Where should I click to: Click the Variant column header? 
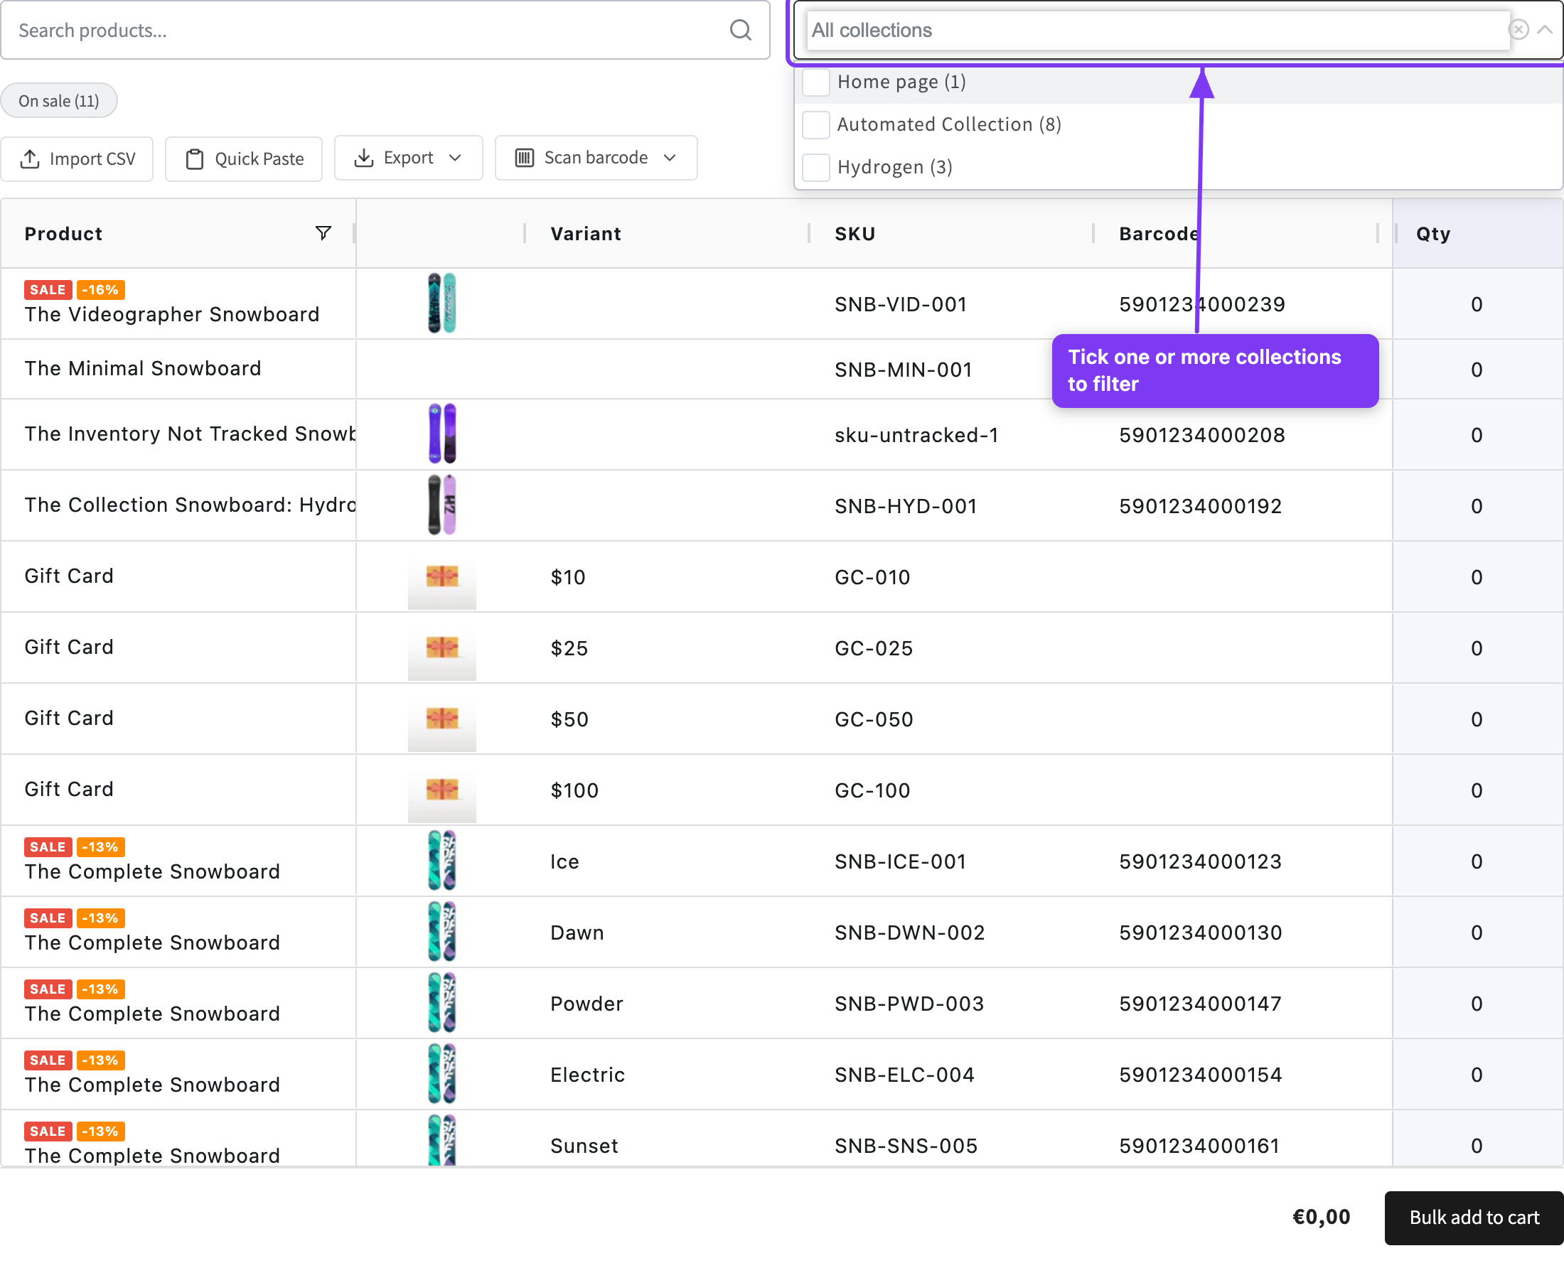(x=586, y=234)
